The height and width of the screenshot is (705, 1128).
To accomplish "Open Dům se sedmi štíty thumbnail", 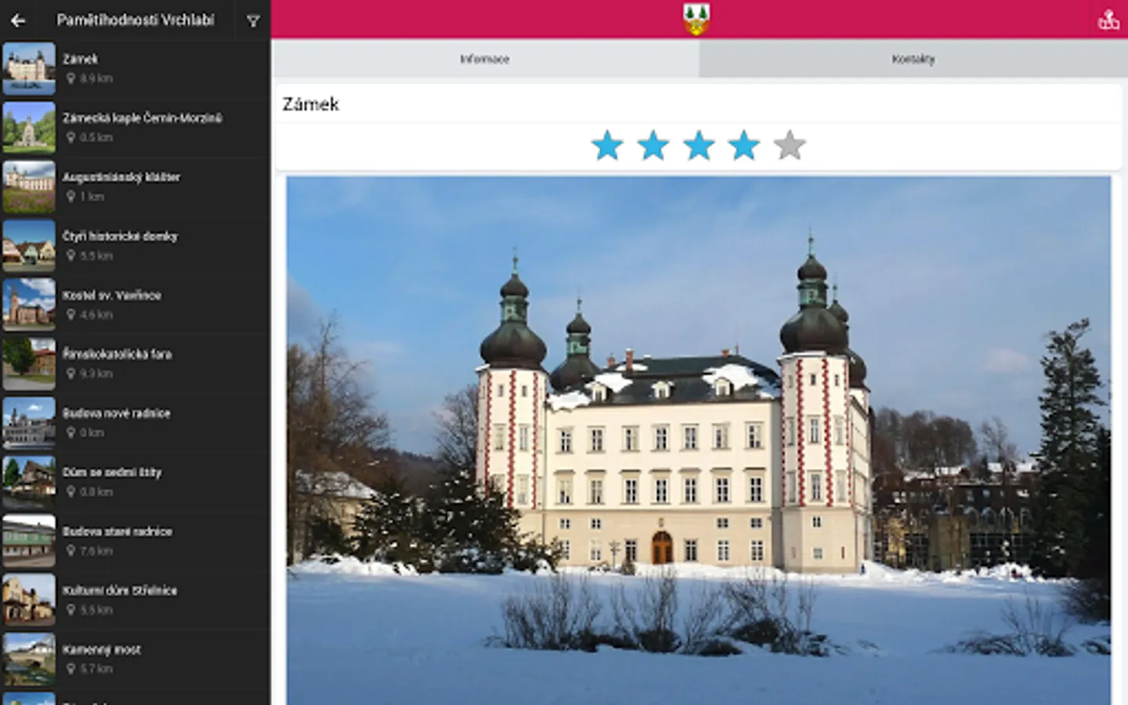I will pyautogui.click(x=29, y=483).
